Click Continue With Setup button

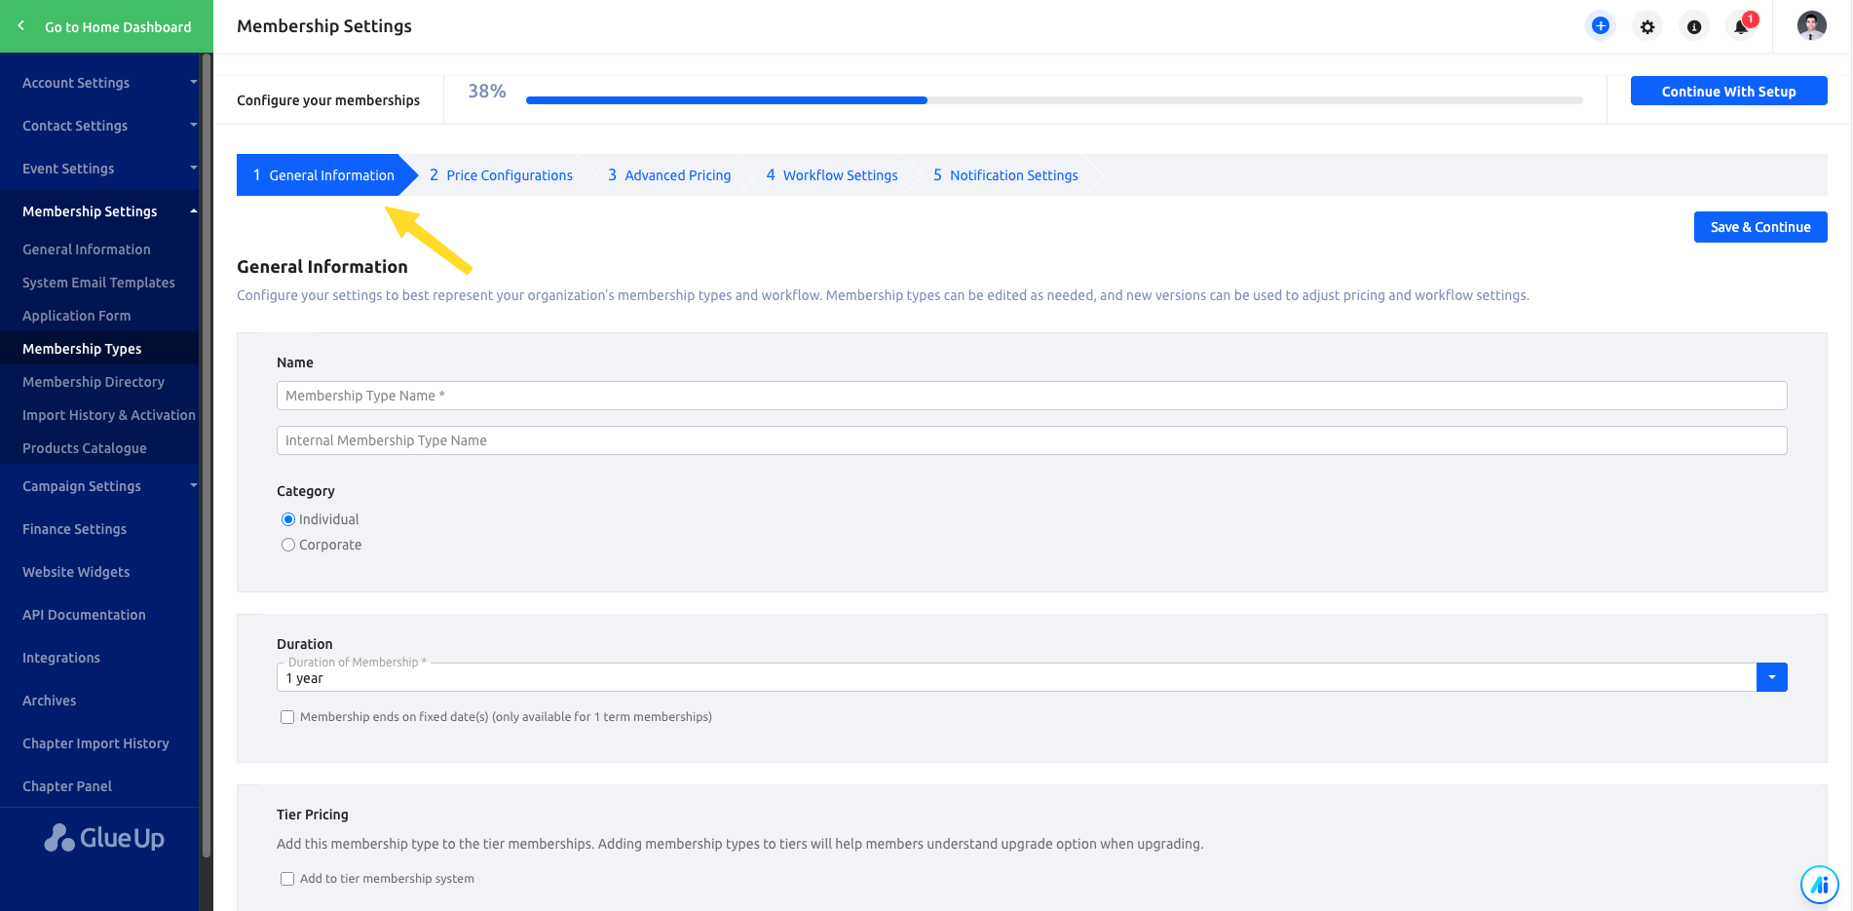(x=1728, y=91)
